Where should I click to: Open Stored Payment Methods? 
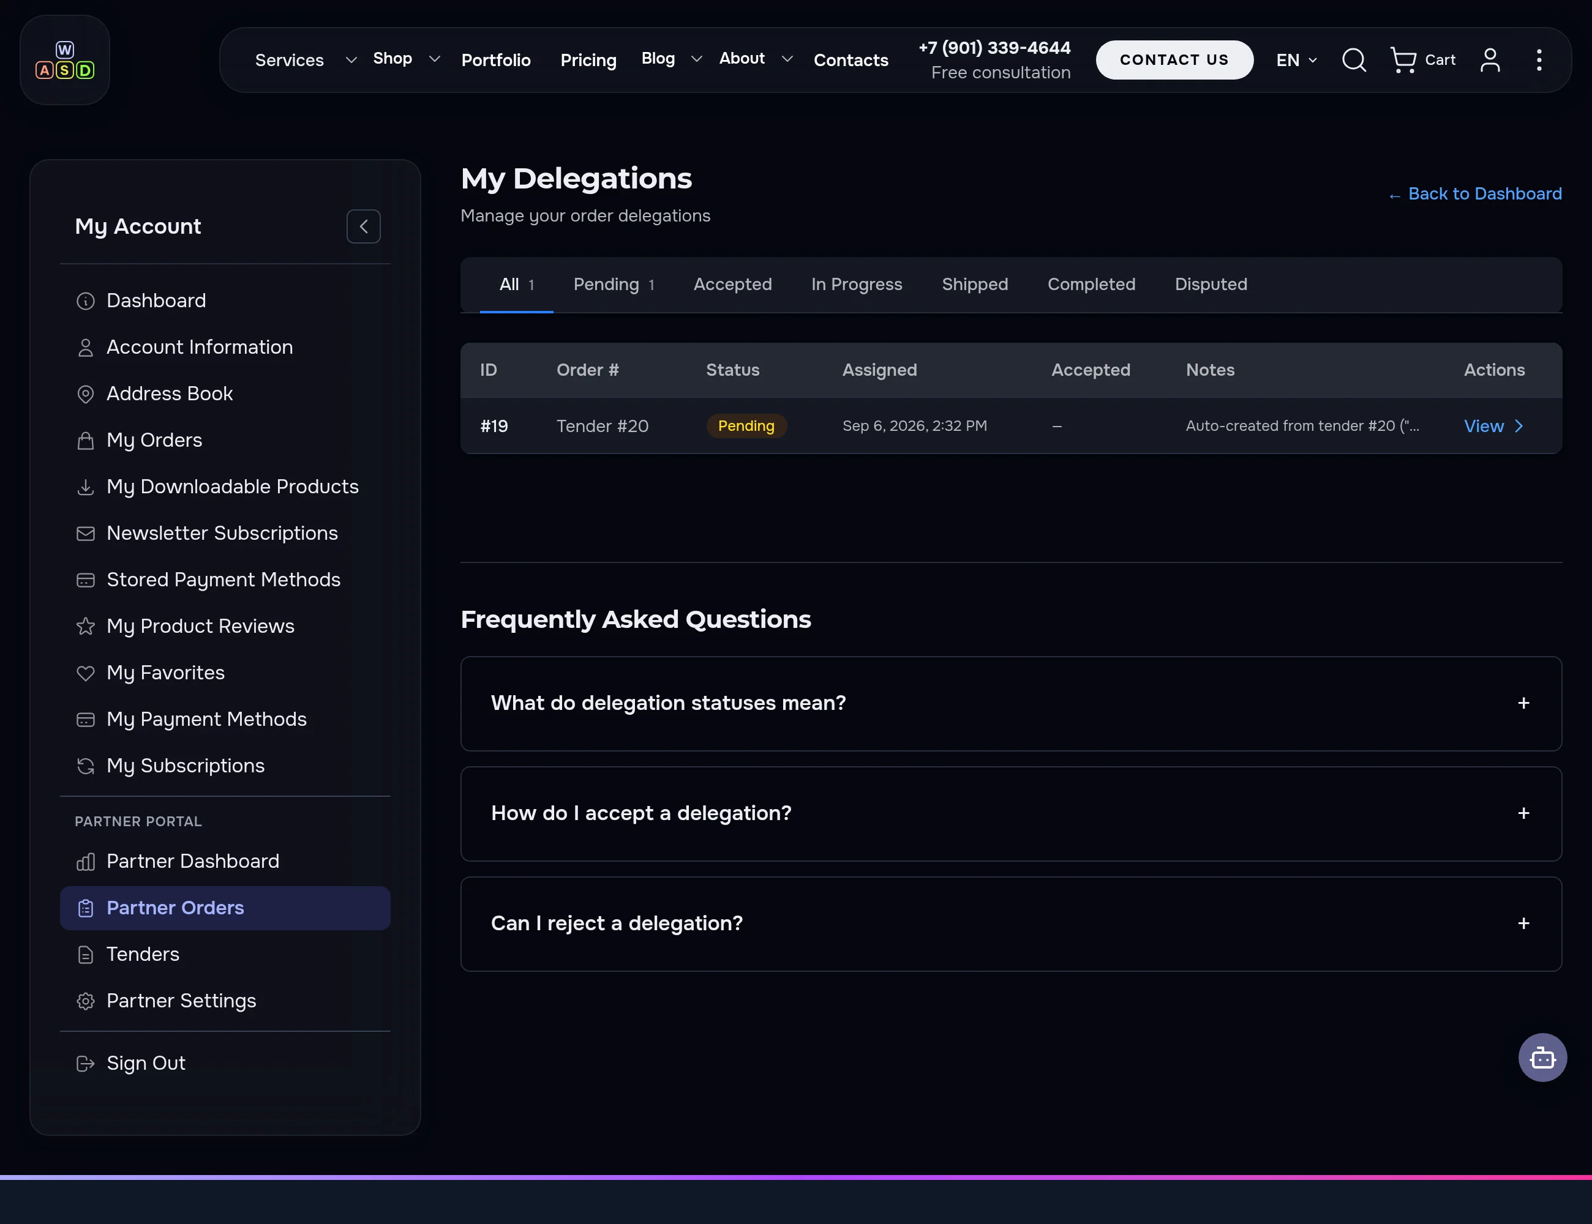225,579
